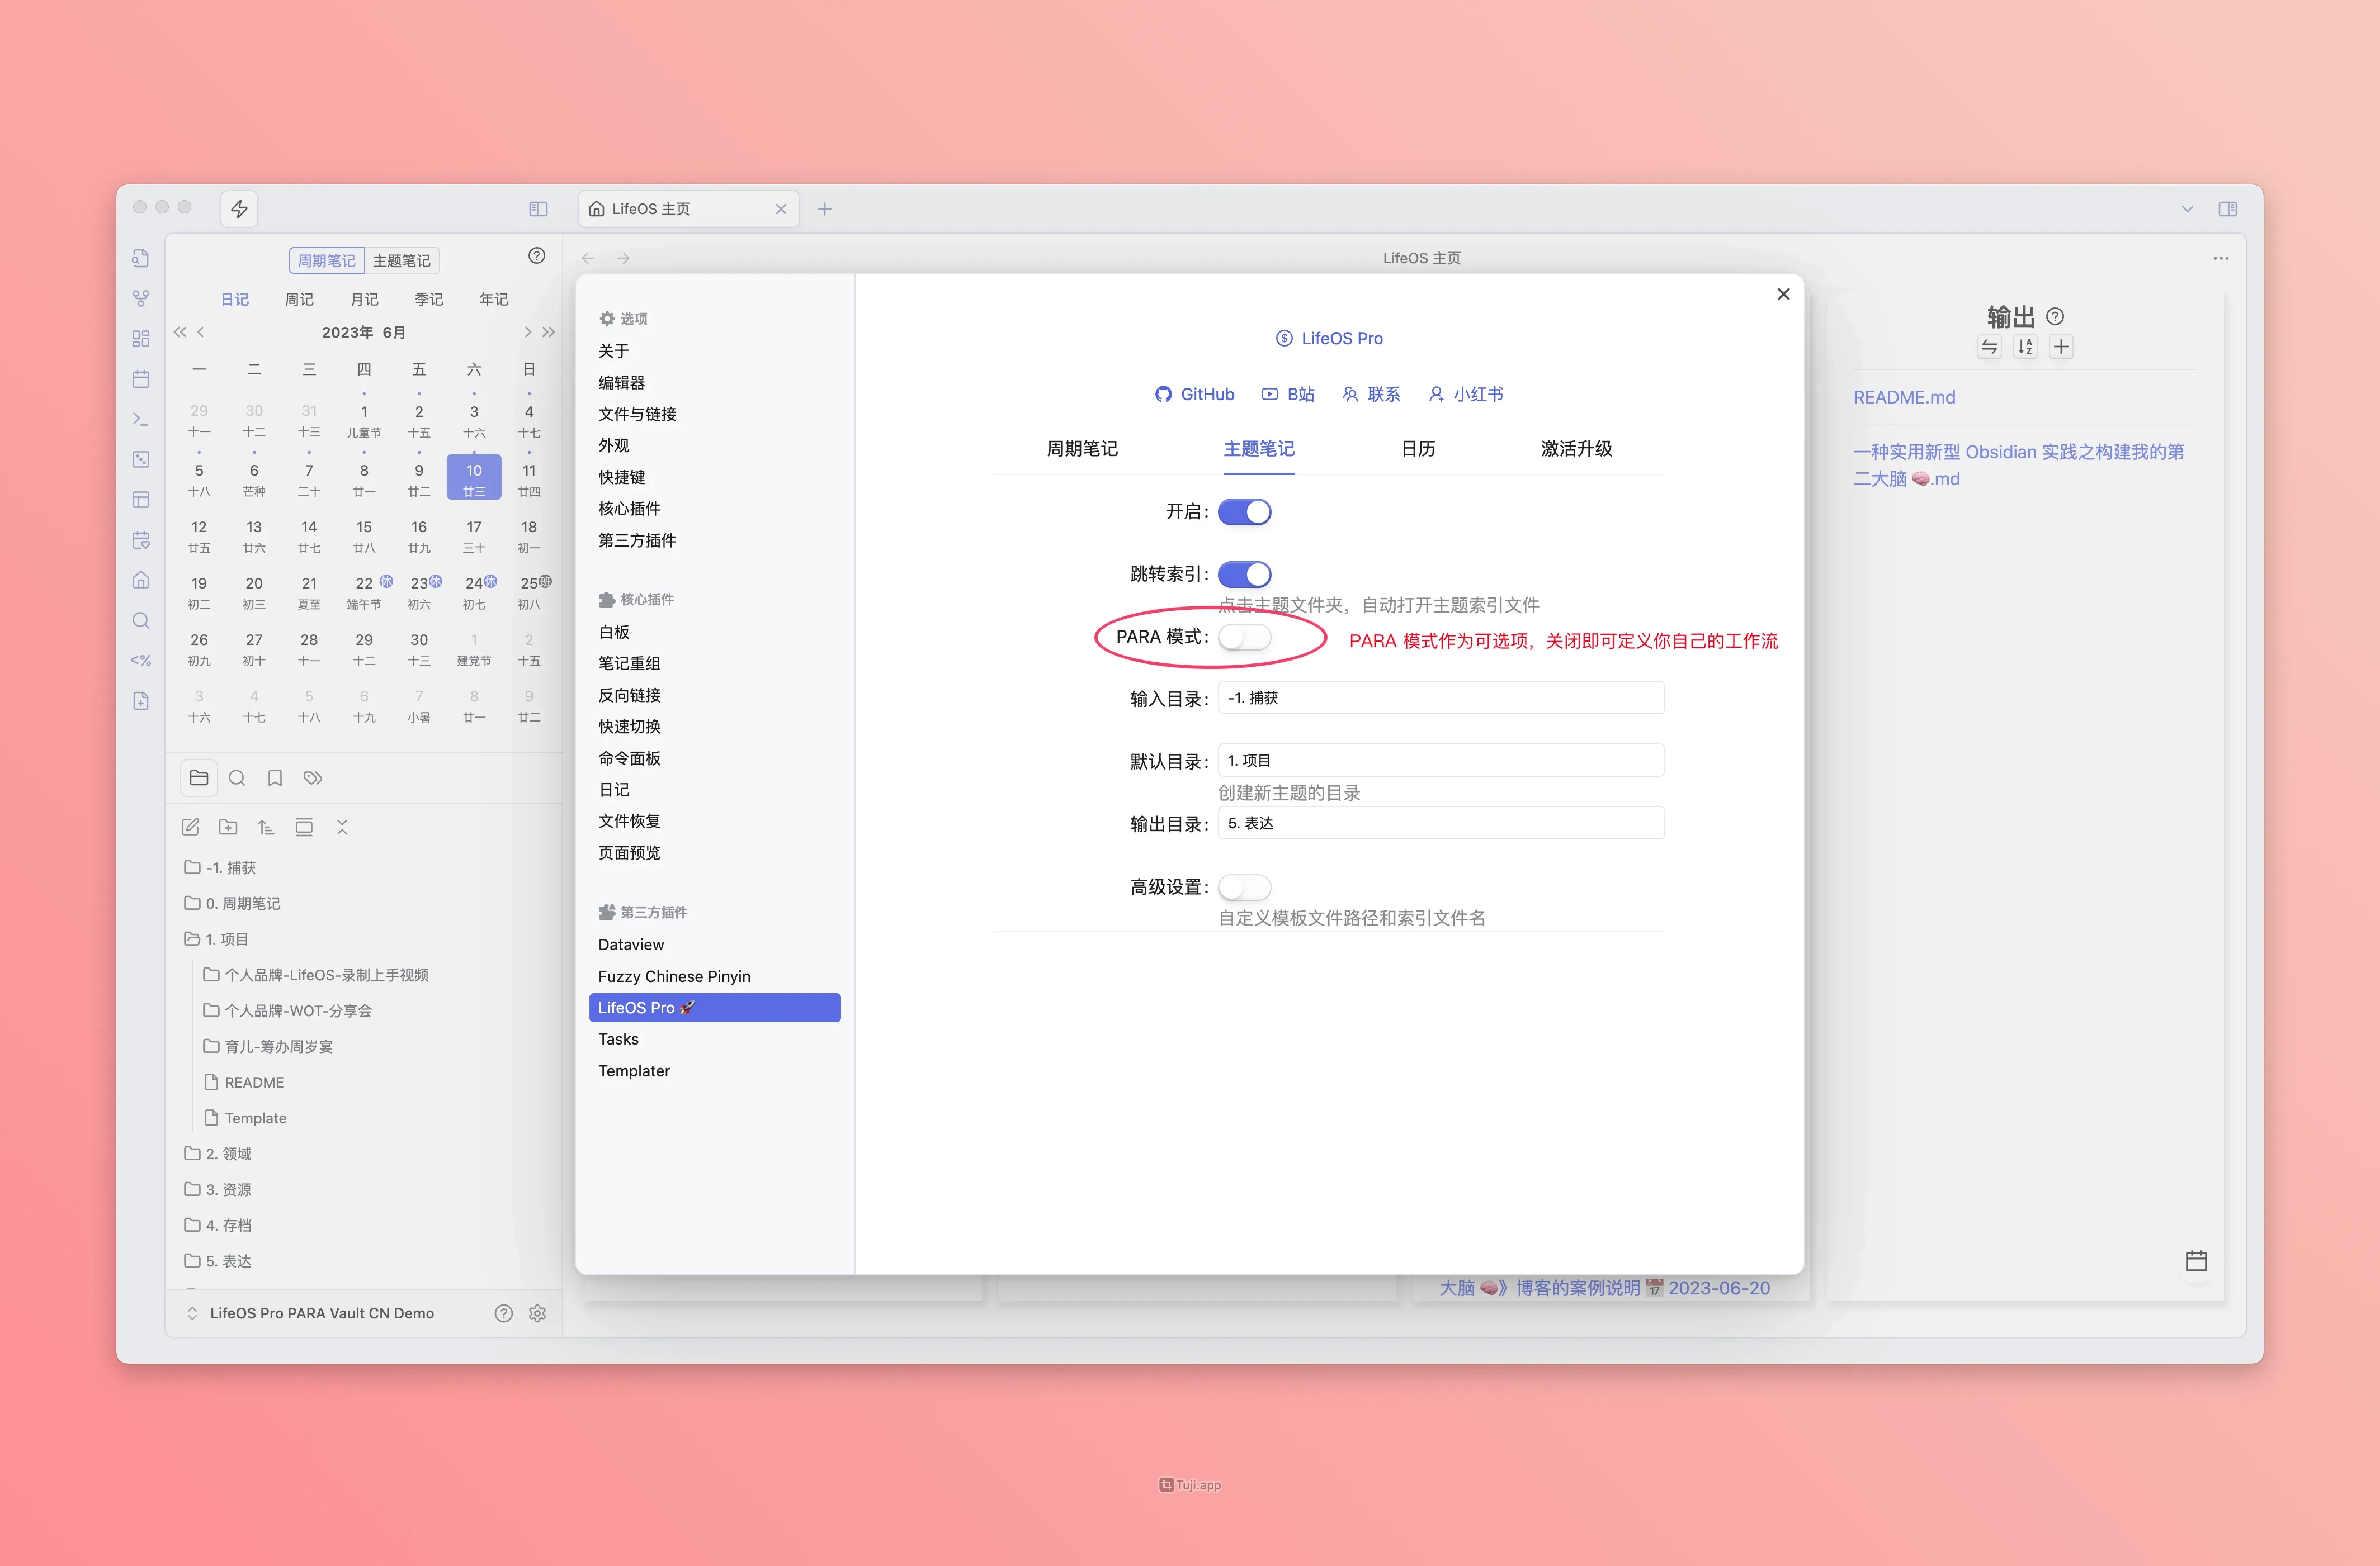Open the bookmarks panel icon
This screenshot has width=2380, height=1566.
(x=275, y=777)
